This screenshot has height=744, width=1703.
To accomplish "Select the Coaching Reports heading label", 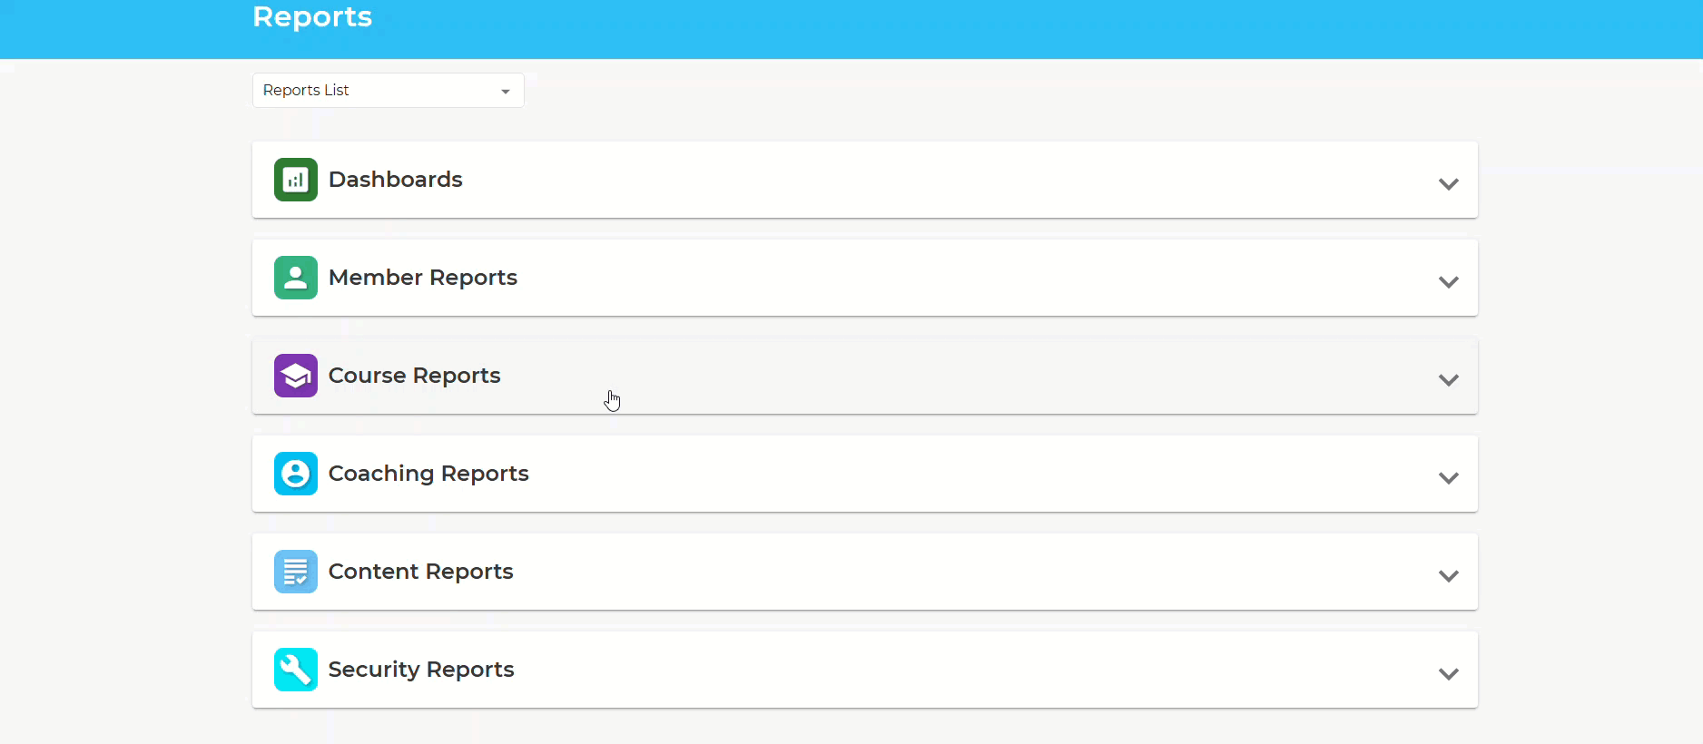I will [428, 474].
